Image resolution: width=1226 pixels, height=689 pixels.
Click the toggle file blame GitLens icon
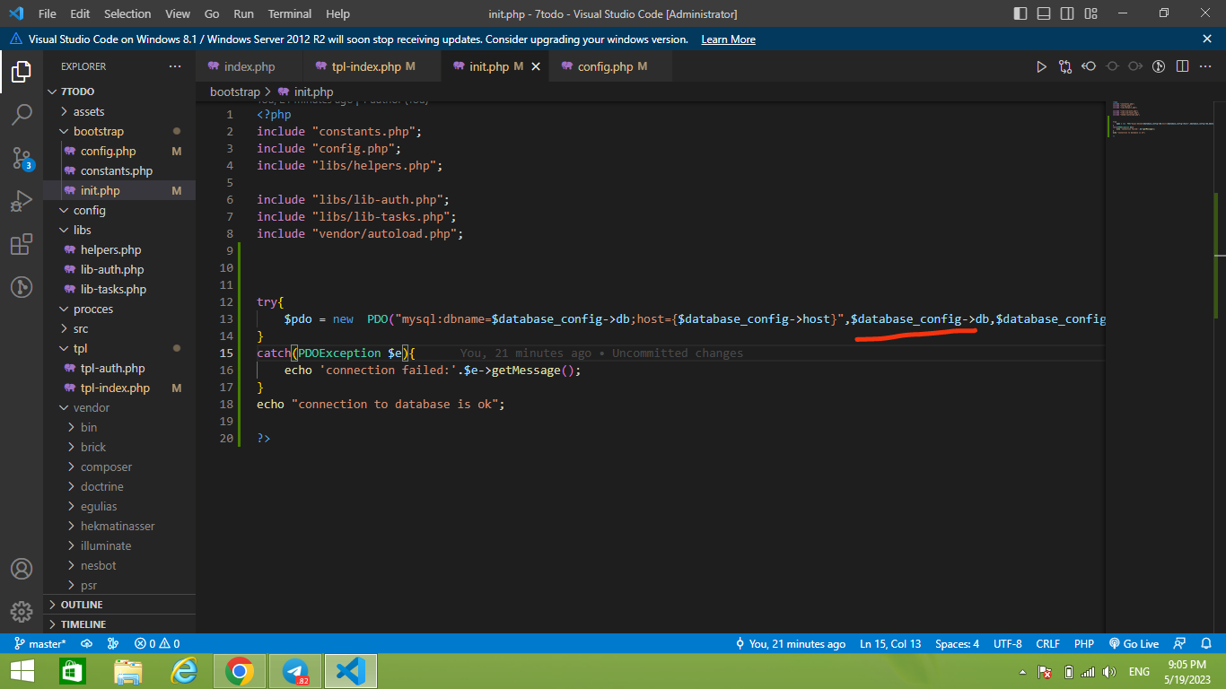(x=1159, y=66)
